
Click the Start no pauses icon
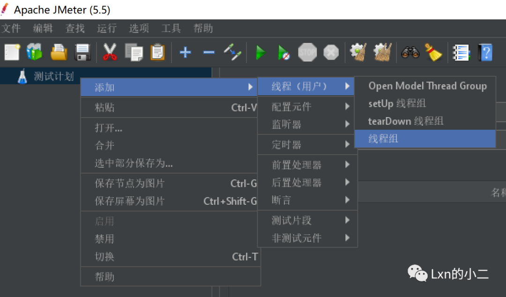[283, 52]
